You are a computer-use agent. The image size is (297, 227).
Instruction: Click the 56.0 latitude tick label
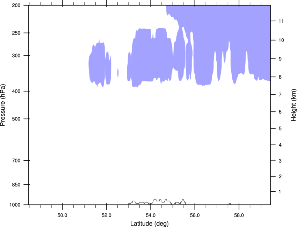pos(195,215)
